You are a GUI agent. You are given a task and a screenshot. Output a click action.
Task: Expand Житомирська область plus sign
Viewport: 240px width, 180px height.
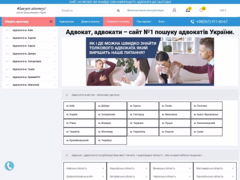tap(233, 168)
